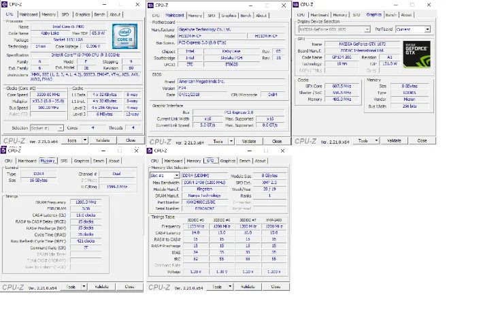This screenshot has height=327, width=481.
Task: Click the Module Size 8 GBytes value
Action: (x=269, y=176)
